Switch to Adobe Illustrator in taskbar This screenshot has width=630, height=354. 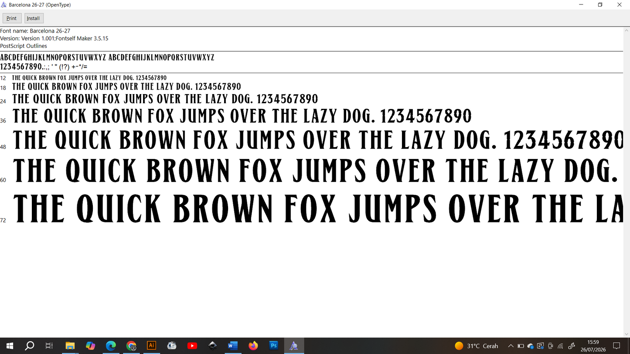click(152, 346)
